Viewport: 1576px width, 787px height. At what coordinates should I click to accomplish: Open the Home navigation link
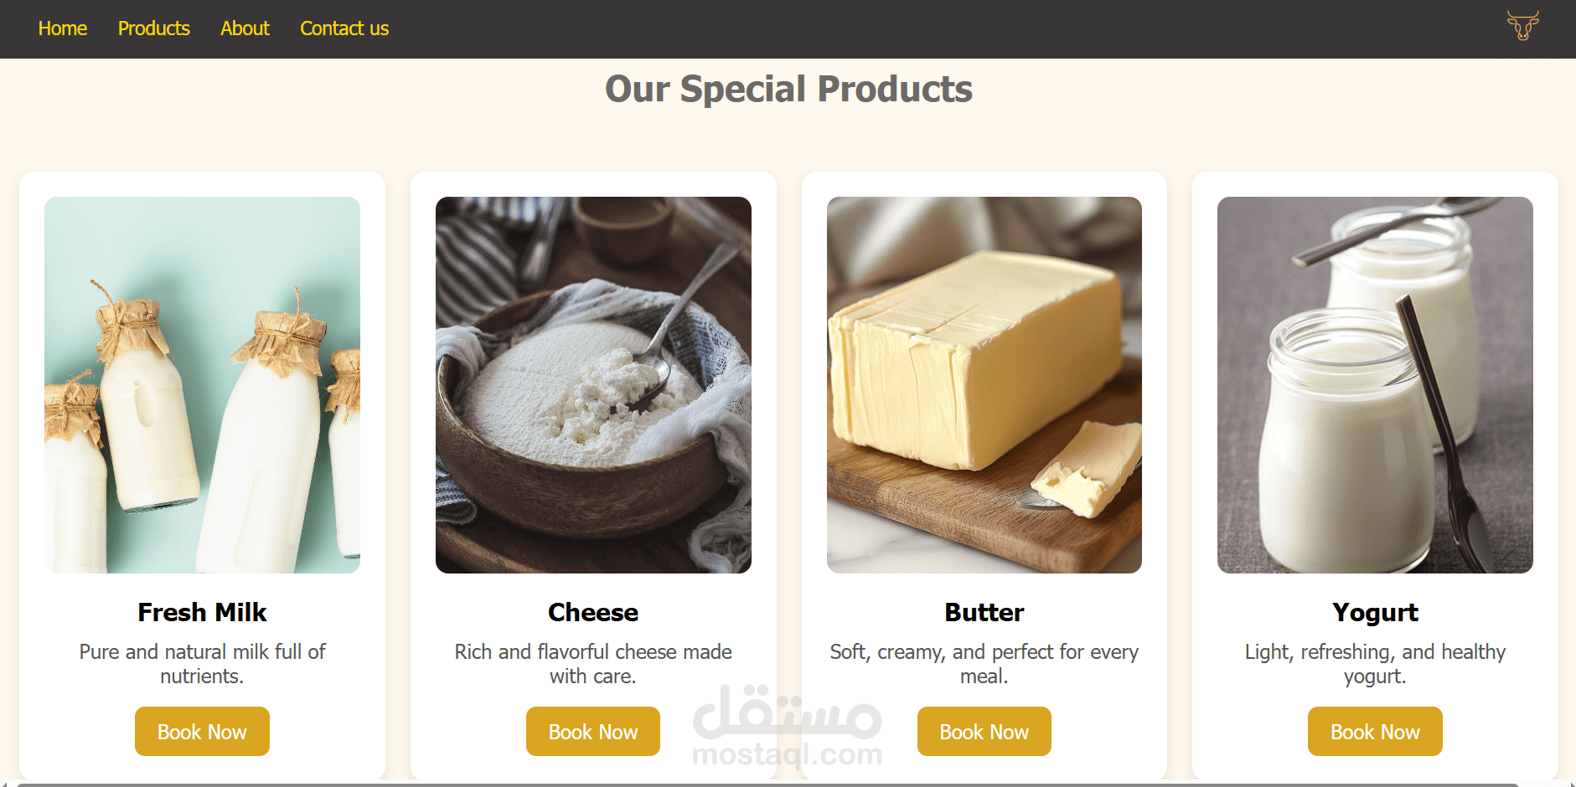coord(63,28)
